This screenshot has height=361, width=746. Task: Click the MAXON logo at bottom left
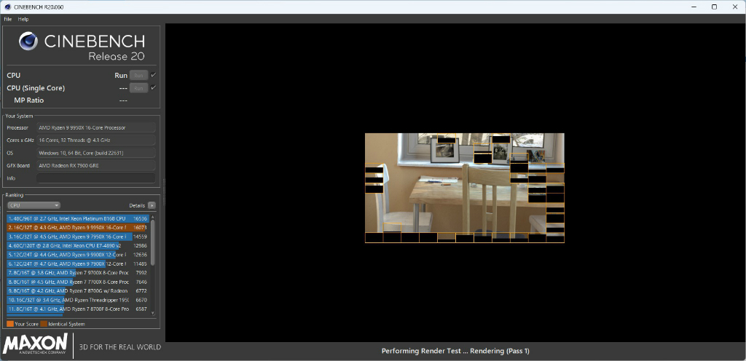[x=35, y=344]
